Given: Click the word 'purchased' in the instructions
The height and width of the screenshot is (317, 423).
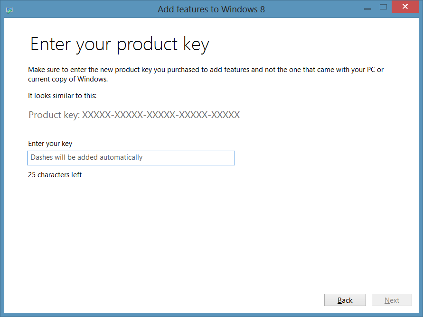Looking at the screenshot, I should tap(179, 70).
